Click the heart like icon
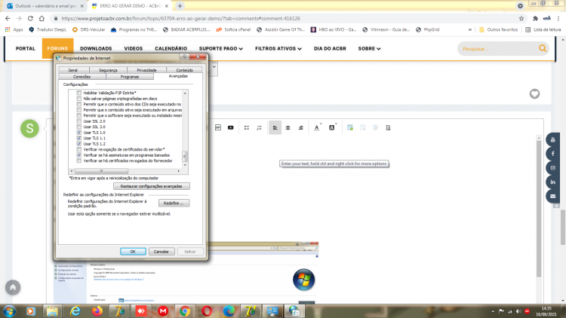Viewport: 566px width, 318px height. click(534, 94)
